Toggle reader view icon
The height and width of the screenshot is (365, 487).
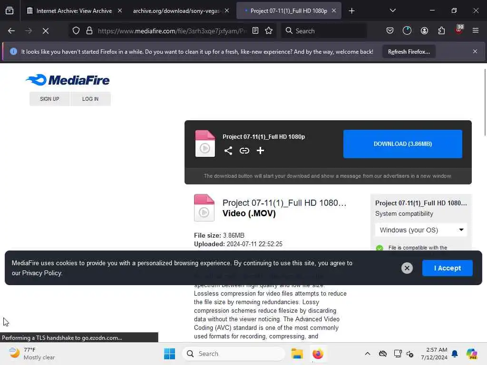tap(255, 30)
